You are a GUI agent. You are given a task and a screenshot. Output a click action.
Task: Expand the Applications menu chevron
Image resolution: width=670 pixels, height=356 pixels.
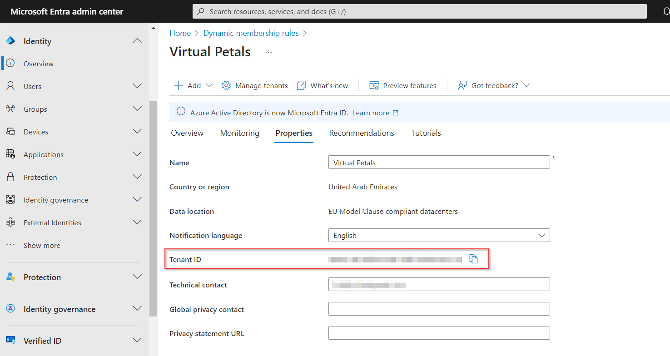(x=137, y=154)
